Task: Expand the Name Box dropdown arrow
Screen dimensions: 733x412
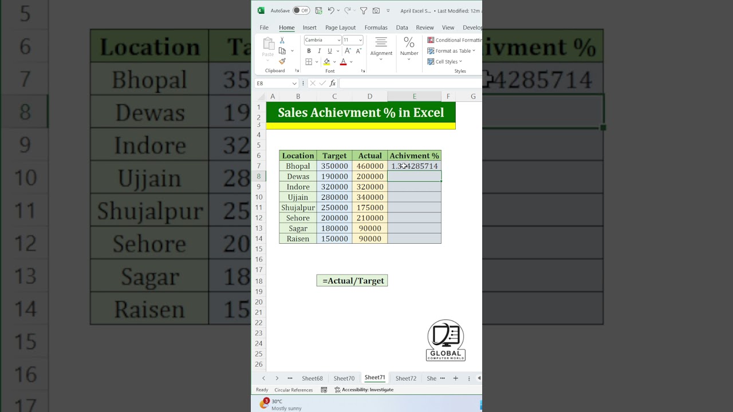Action: tap(294, 84)
